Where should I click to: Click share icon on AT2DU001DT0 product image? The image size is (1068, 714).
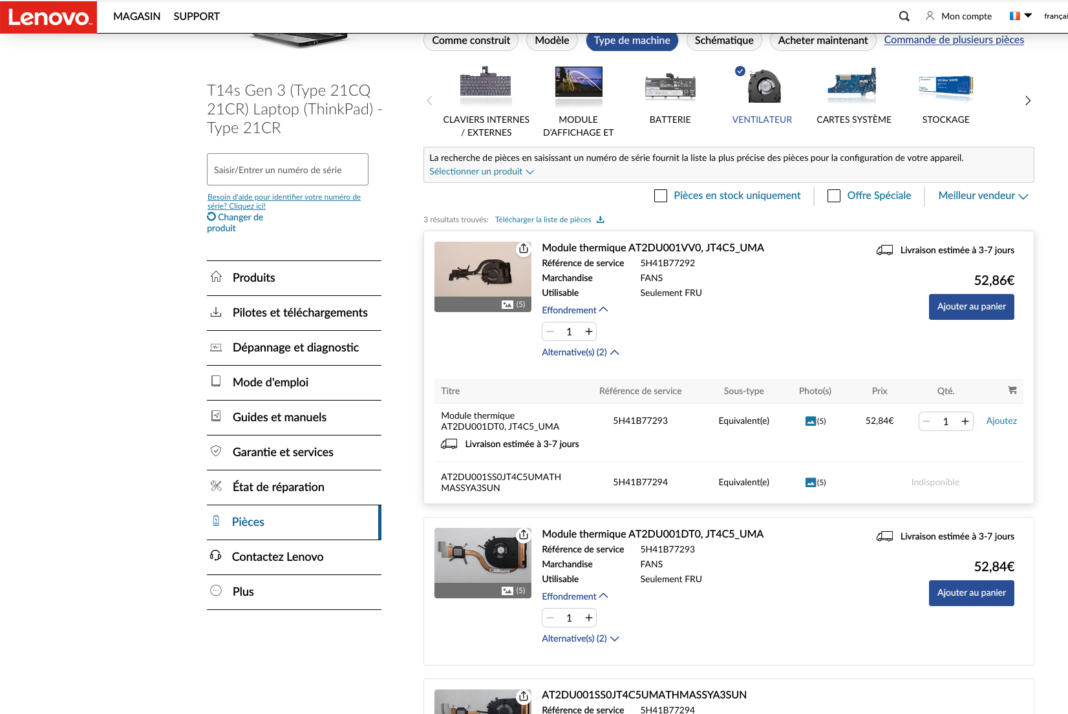524,535
